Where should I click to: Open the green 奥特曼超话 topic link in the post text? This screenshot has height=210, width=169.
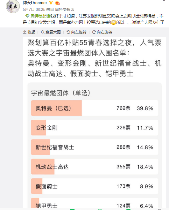(40, 16)
